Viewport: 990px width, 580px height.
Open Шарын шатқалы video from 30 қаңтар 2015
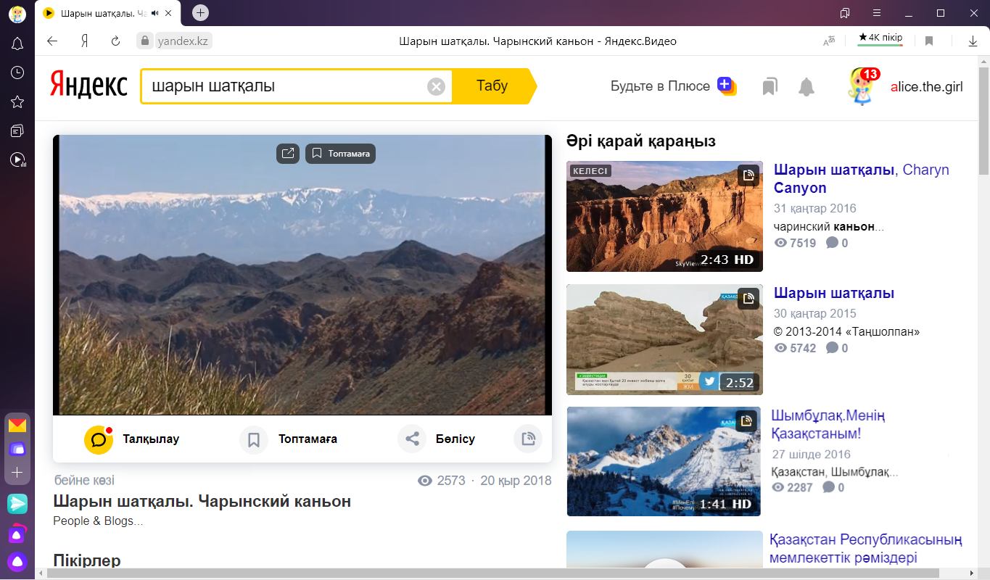[x=834, y=293]
